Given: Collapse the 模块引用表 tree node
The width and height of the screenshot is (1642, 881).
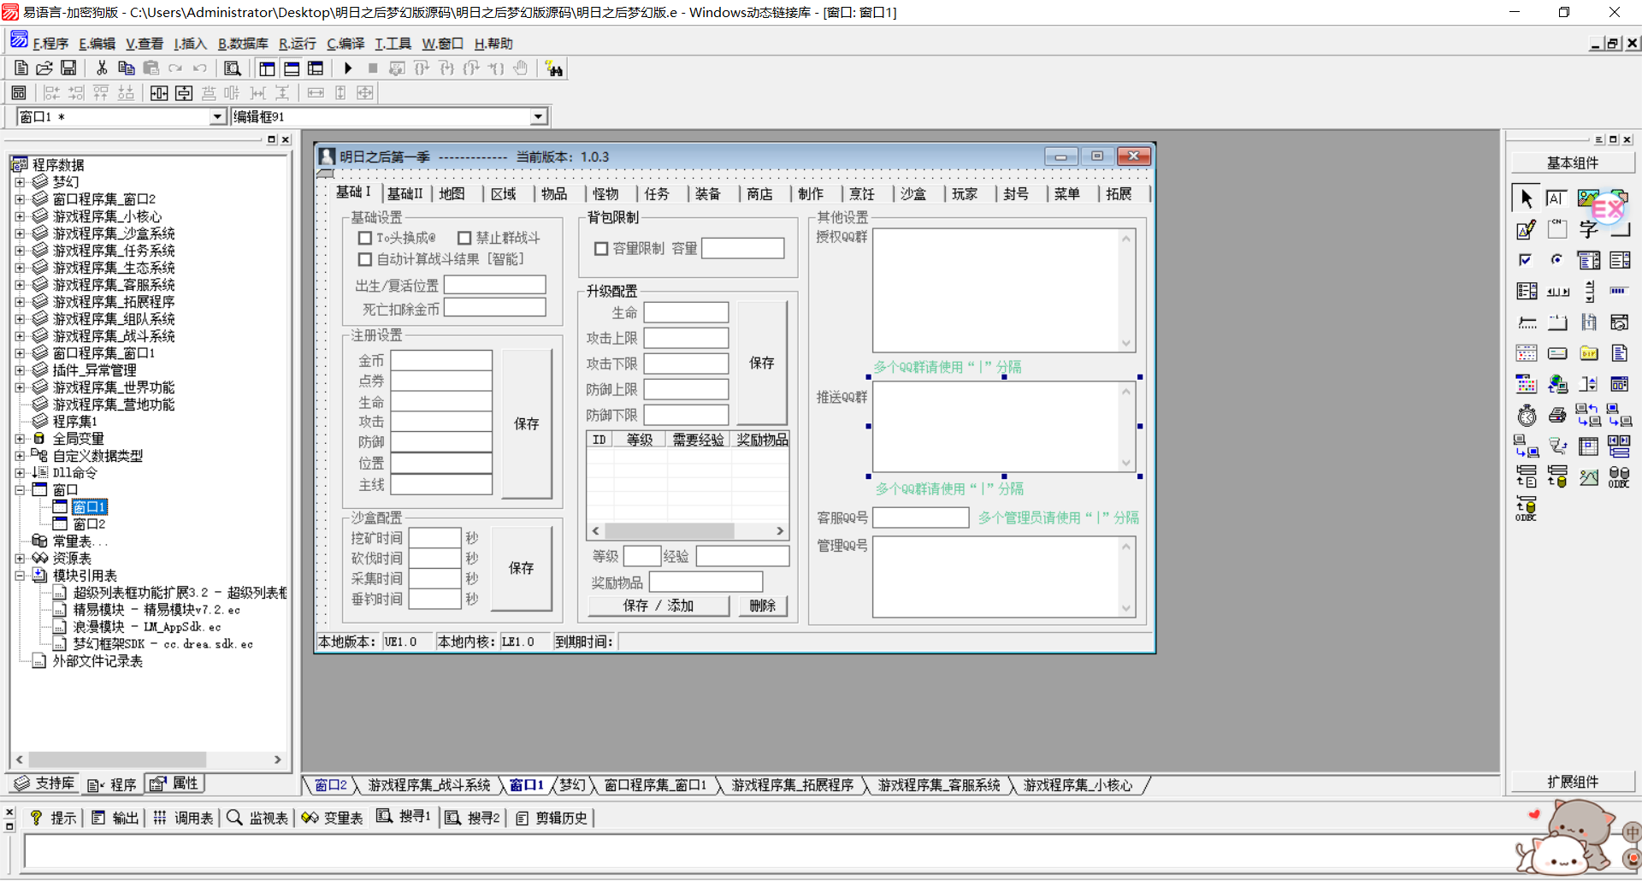Looking at the screenshot, I should pyautogui.click(x=20, y=576).
